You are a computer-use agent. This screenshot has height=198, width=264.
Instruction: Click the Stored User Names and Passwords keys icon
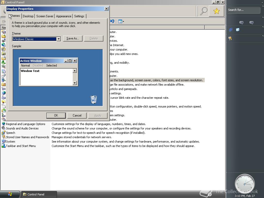point(3,137)
